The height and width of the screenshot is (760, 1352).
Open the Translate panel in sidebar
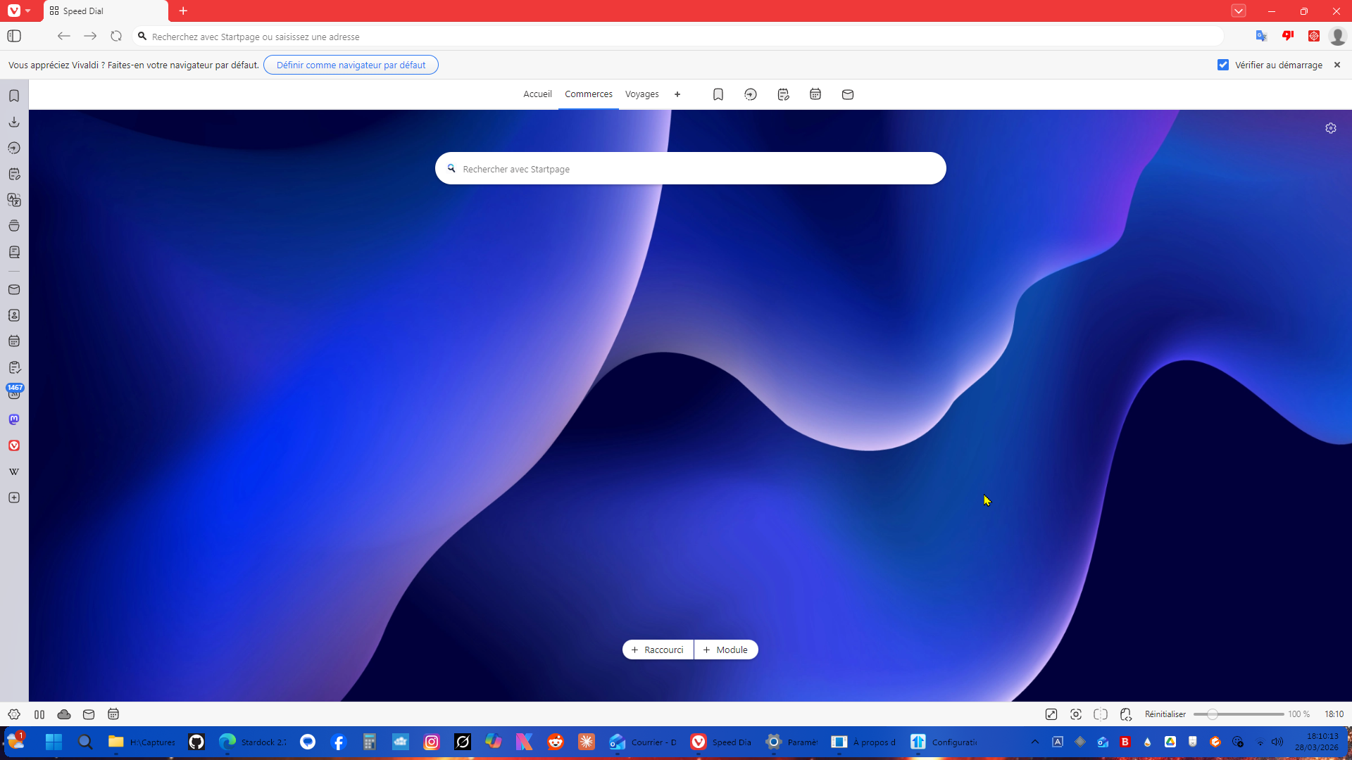pos(14,200)
